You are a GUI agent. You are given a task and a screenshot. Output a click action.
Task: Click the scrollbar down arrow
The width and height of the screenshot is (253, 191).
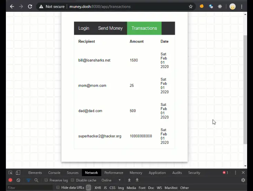click(x=245, y=166)
